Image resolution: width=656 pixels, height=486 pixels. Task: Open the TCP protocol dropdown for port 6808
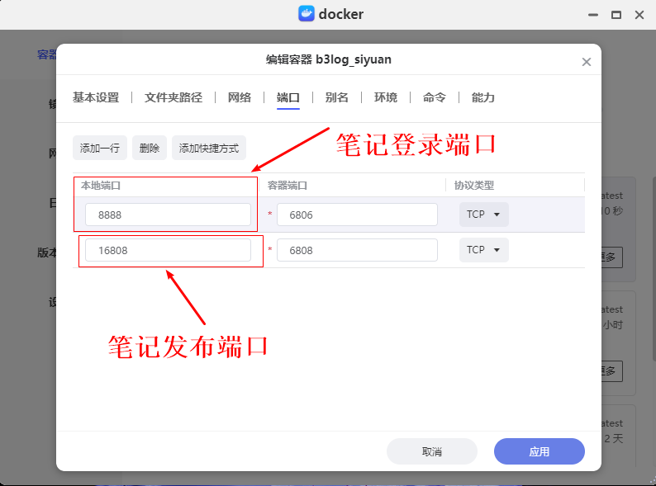click(483, 250)
